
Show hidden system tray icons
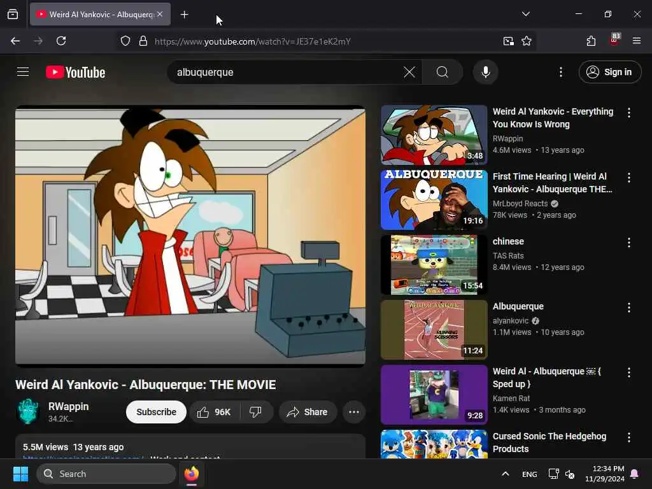pos(505,474)
